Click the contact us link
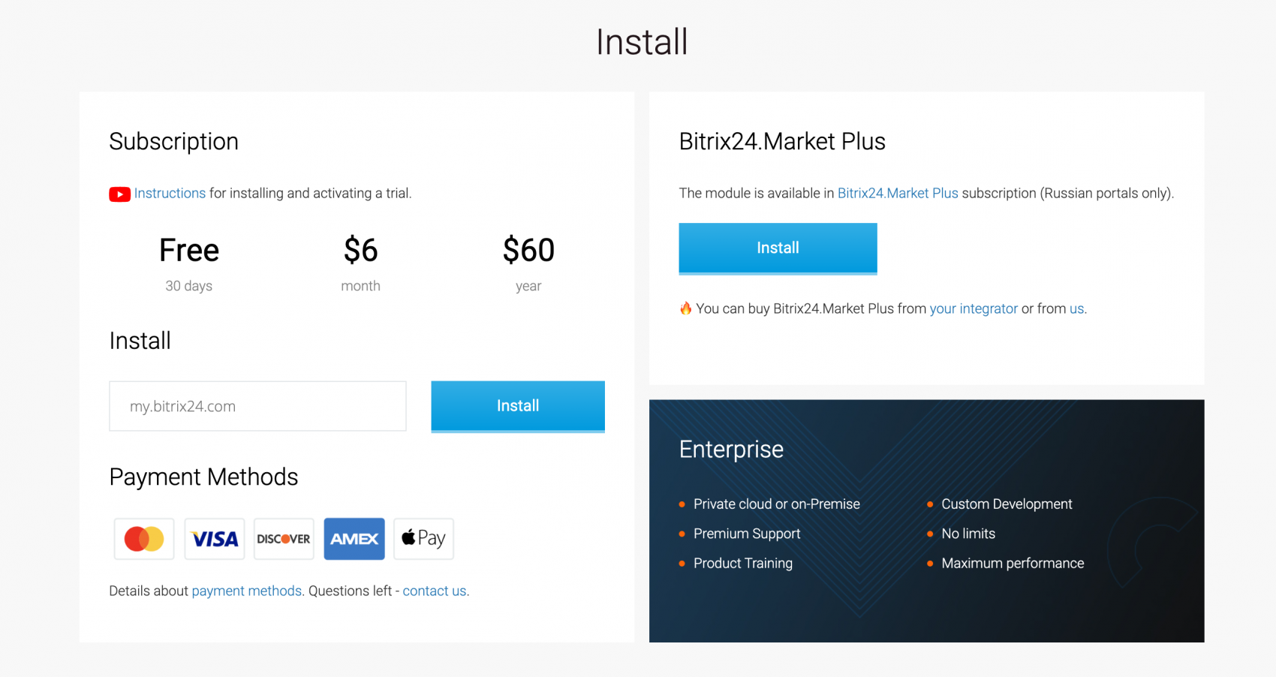The image size is (1276, 677). (x=434, y=591)
